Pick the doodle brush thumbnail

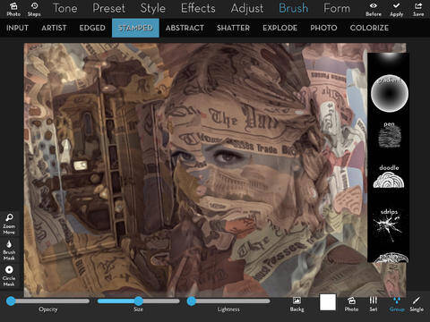click(x=389, y=177)
